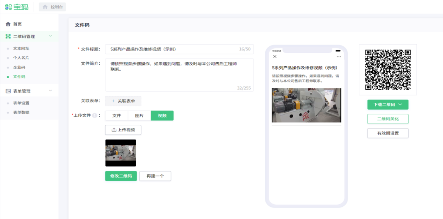Select the 图片 upload type
443x219 pixels.
click(139, 116)
